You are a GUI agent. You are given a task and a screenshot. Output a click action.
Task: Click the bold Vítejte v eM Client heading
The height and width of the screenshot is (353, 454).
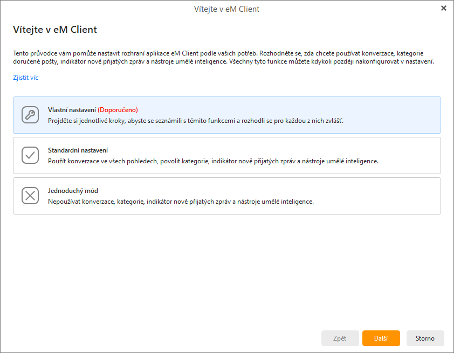click(55, 30)
